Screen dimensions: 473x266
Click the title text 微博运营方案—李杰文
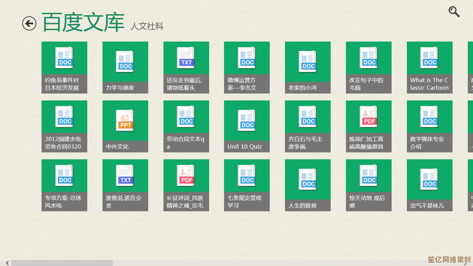242,84
